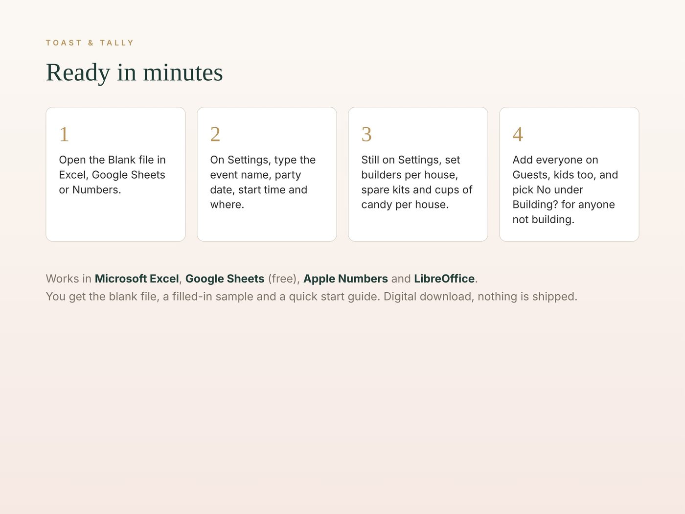Click the "You get the blank file" line
Image resolution: width=685 pixels, height=514 pixels.
(x=312, y=297)
